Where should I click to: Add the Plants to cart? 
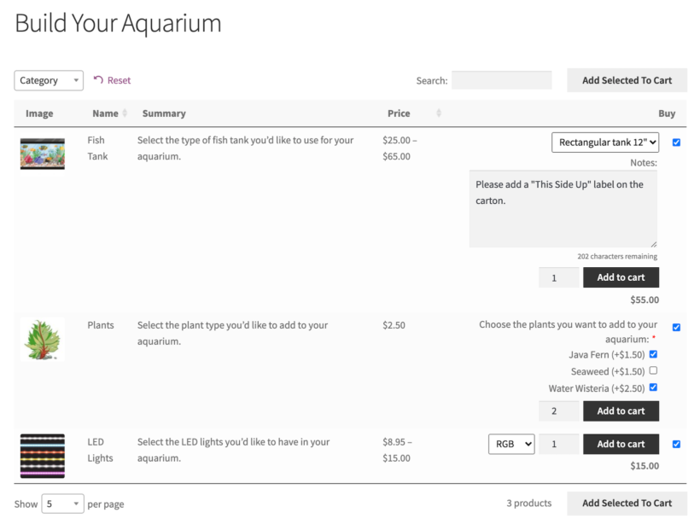pyautogui.click(x=621, y=410)
